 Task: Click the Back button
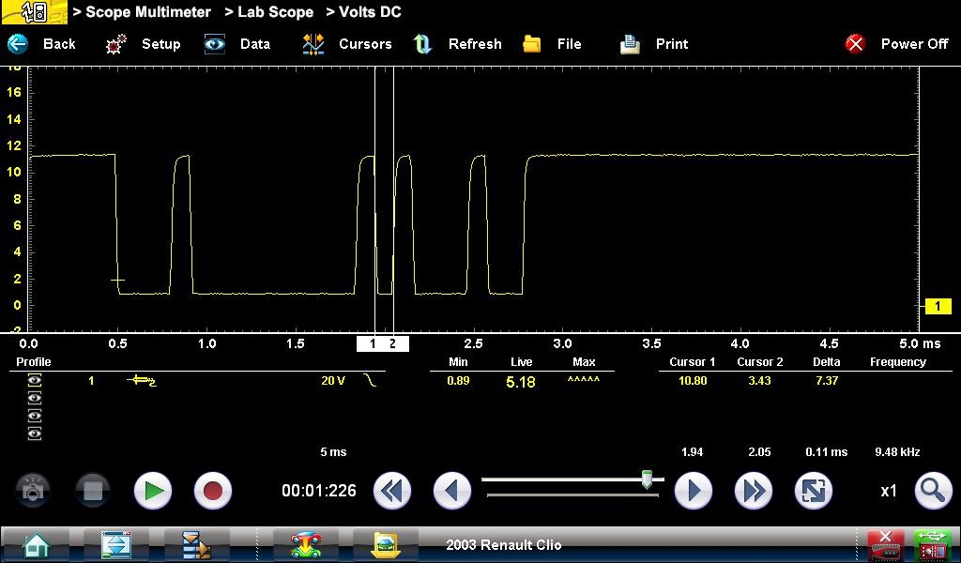coord(42,44)
